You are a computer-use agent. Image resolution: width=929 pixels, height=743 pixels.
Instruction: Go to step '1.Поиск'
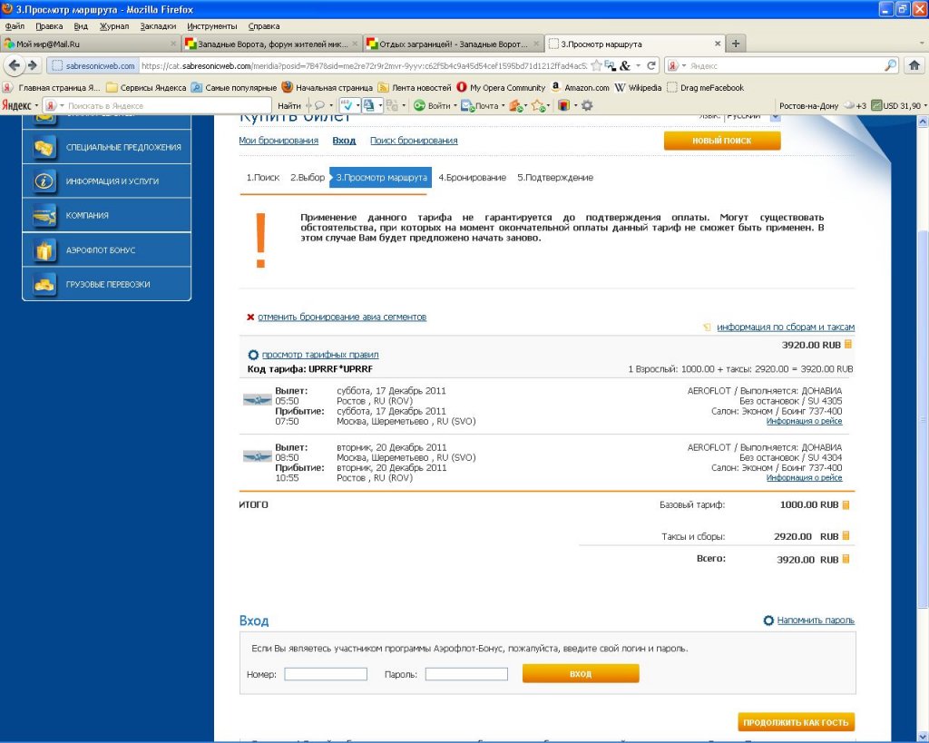262,177
